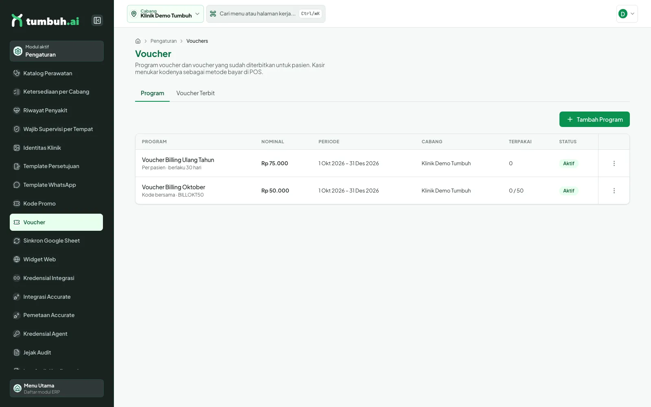
Task: Click the Widget Web globe icon
Action: [17, 259]
